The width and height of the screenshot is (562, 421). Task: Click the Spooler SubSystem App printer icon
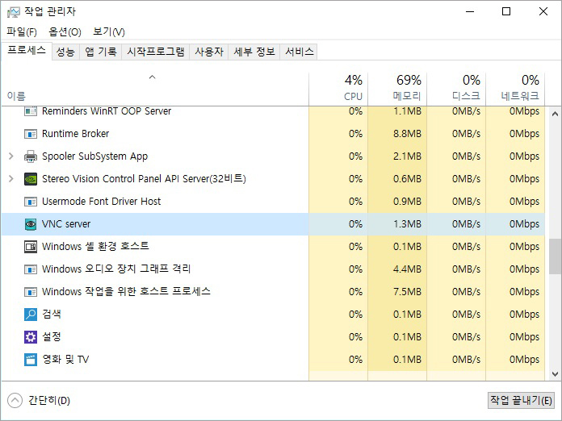pos(31,156)
